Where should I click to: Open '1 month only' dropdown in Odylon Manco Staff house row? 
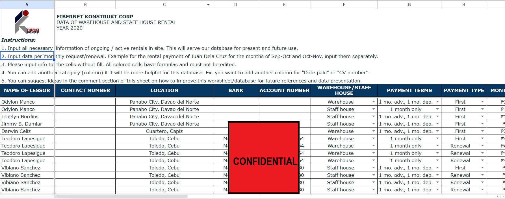click(x=437, y=109)
